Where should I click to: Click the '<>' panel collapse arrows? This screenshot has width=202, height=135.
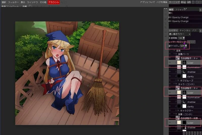(x=165, y=9)
